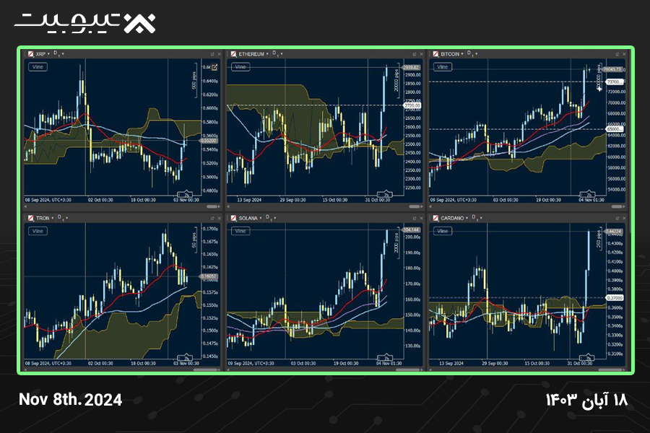
Task: Click the BITCOIN symbol icon
Action: 435,54
